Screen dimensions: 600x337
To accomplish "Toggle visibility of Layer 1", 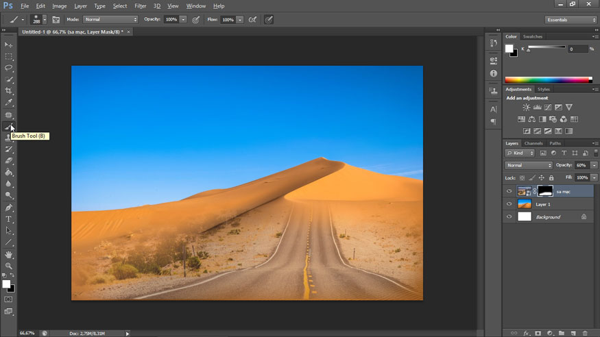I will coord(509,204).
